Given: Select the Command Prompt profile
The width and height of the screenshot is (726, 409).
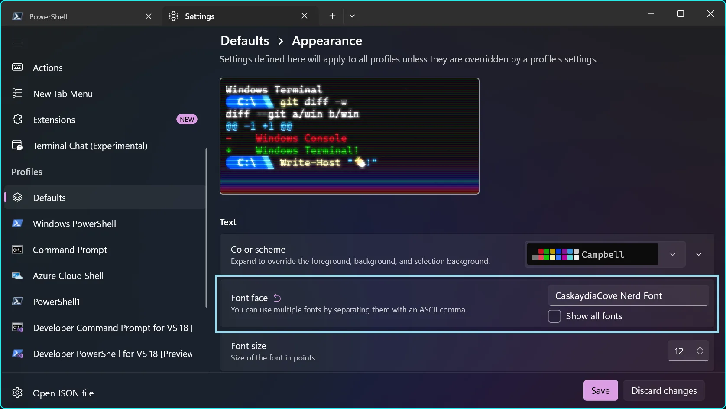Looking at the screenshot, I should pos(69,250).
